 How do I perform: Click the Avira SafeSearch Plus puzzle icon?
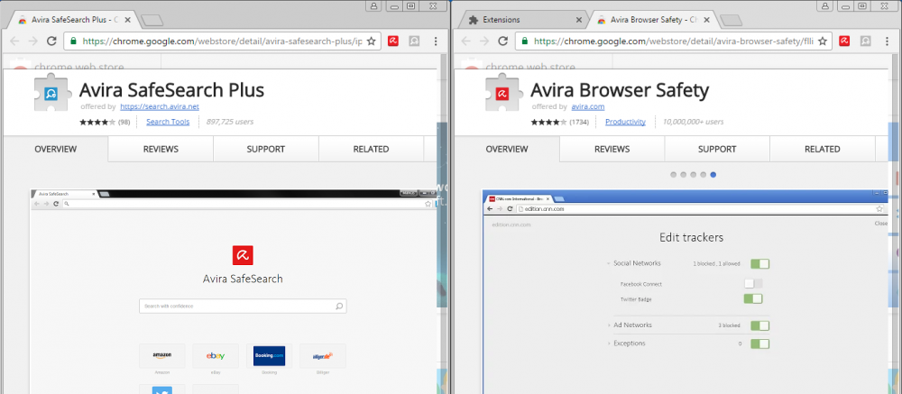pos(51,92)
